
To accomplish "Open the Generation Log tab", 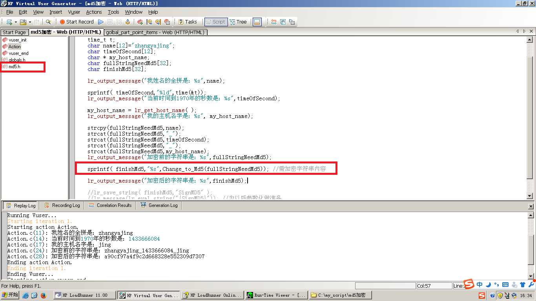I will click(x=159, y=205).
